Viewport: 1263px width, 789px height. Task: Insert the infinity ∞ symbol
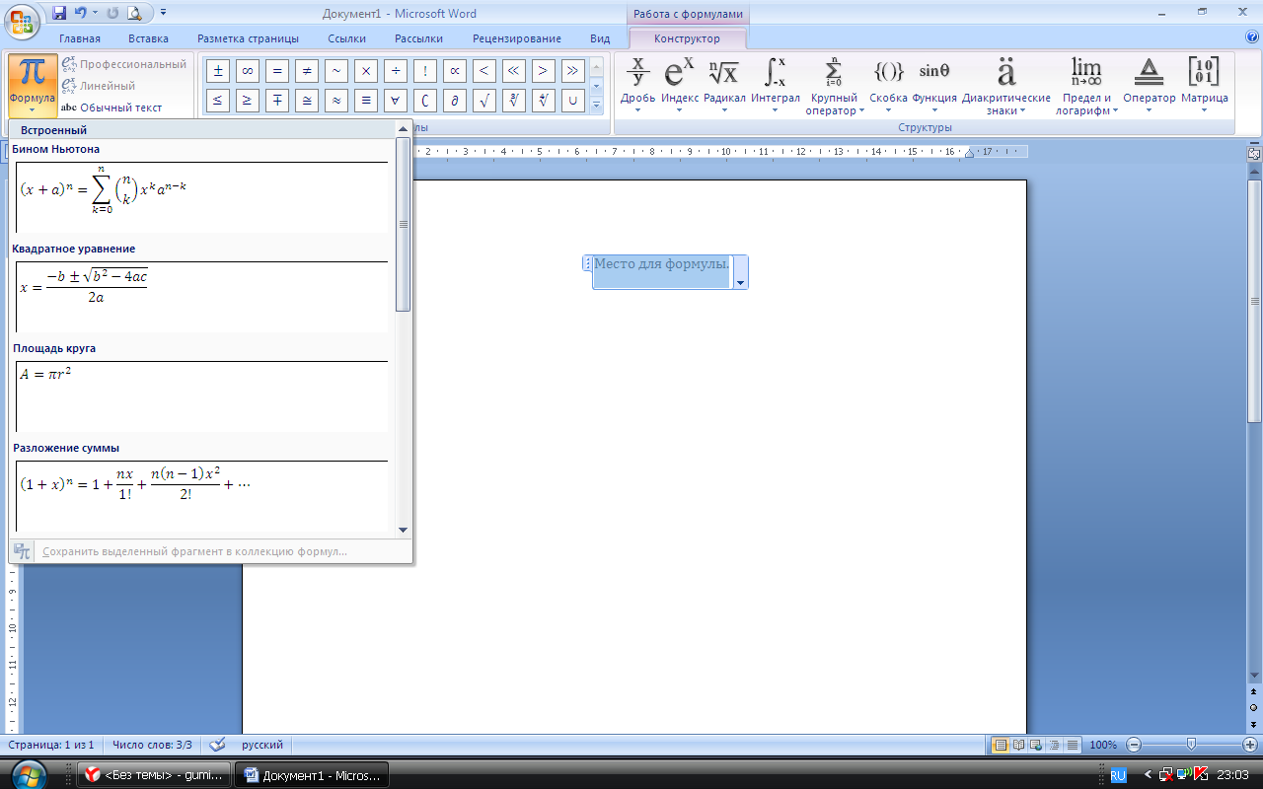coord(247,71)
